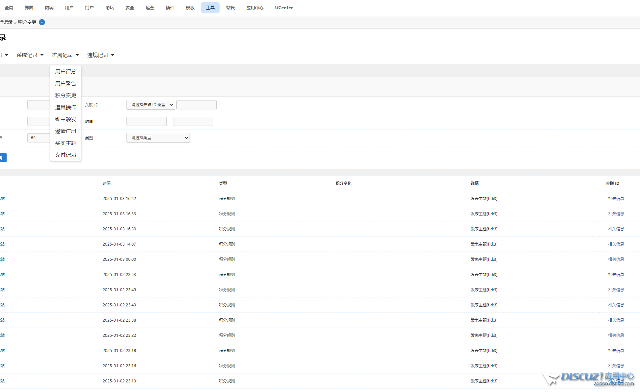Viewport: 640px width, 392px height.
Task: Open the 请选择关联 ID 类型 combo box
Action: [151, 105]
